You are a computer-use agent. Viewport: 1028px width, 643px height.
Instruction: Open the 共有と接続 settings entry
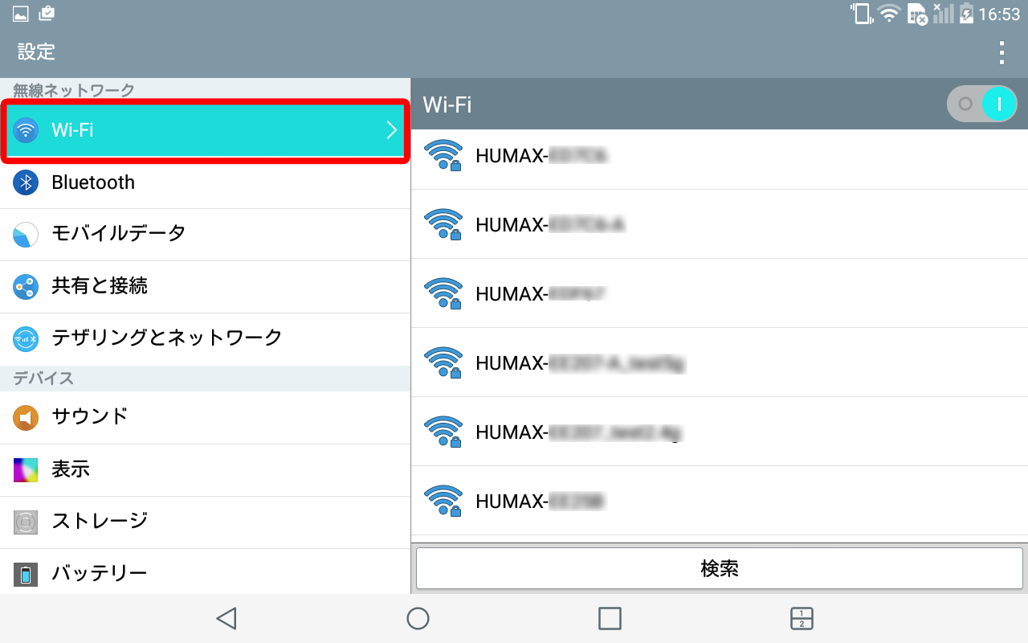coord(205,286)
